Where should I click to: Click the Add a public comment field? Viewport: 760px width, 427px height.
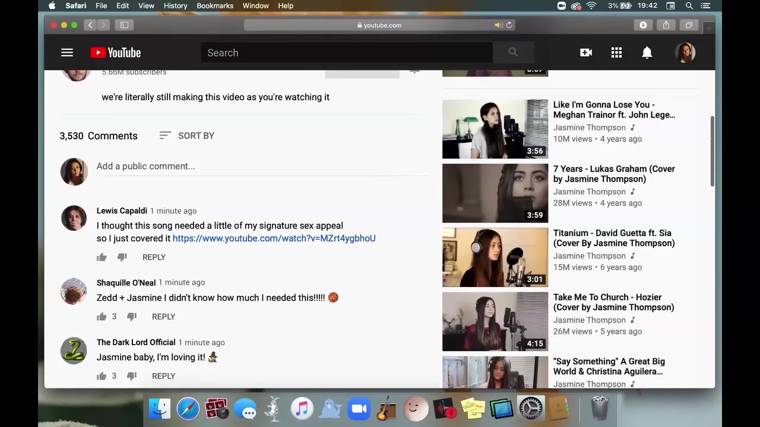point(262,166)
